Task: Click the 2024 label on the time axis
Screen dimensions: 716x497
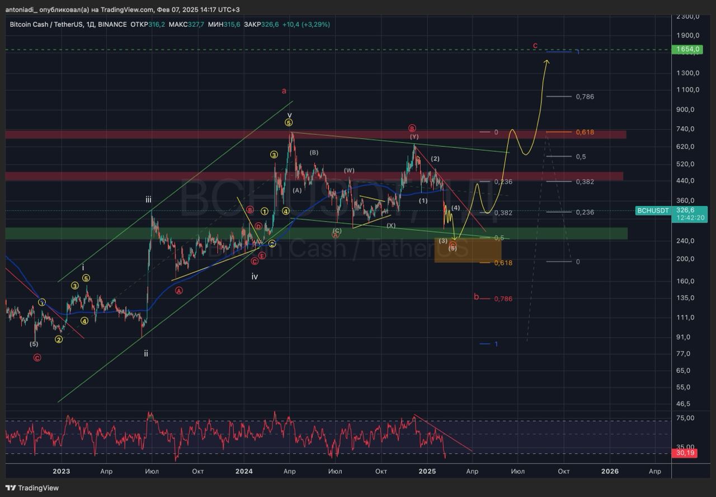Action: click(x=244, y=471)
